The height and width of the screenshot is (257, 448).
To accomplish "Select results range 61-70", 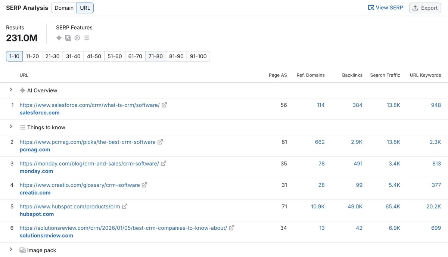I will coord(135,56).
